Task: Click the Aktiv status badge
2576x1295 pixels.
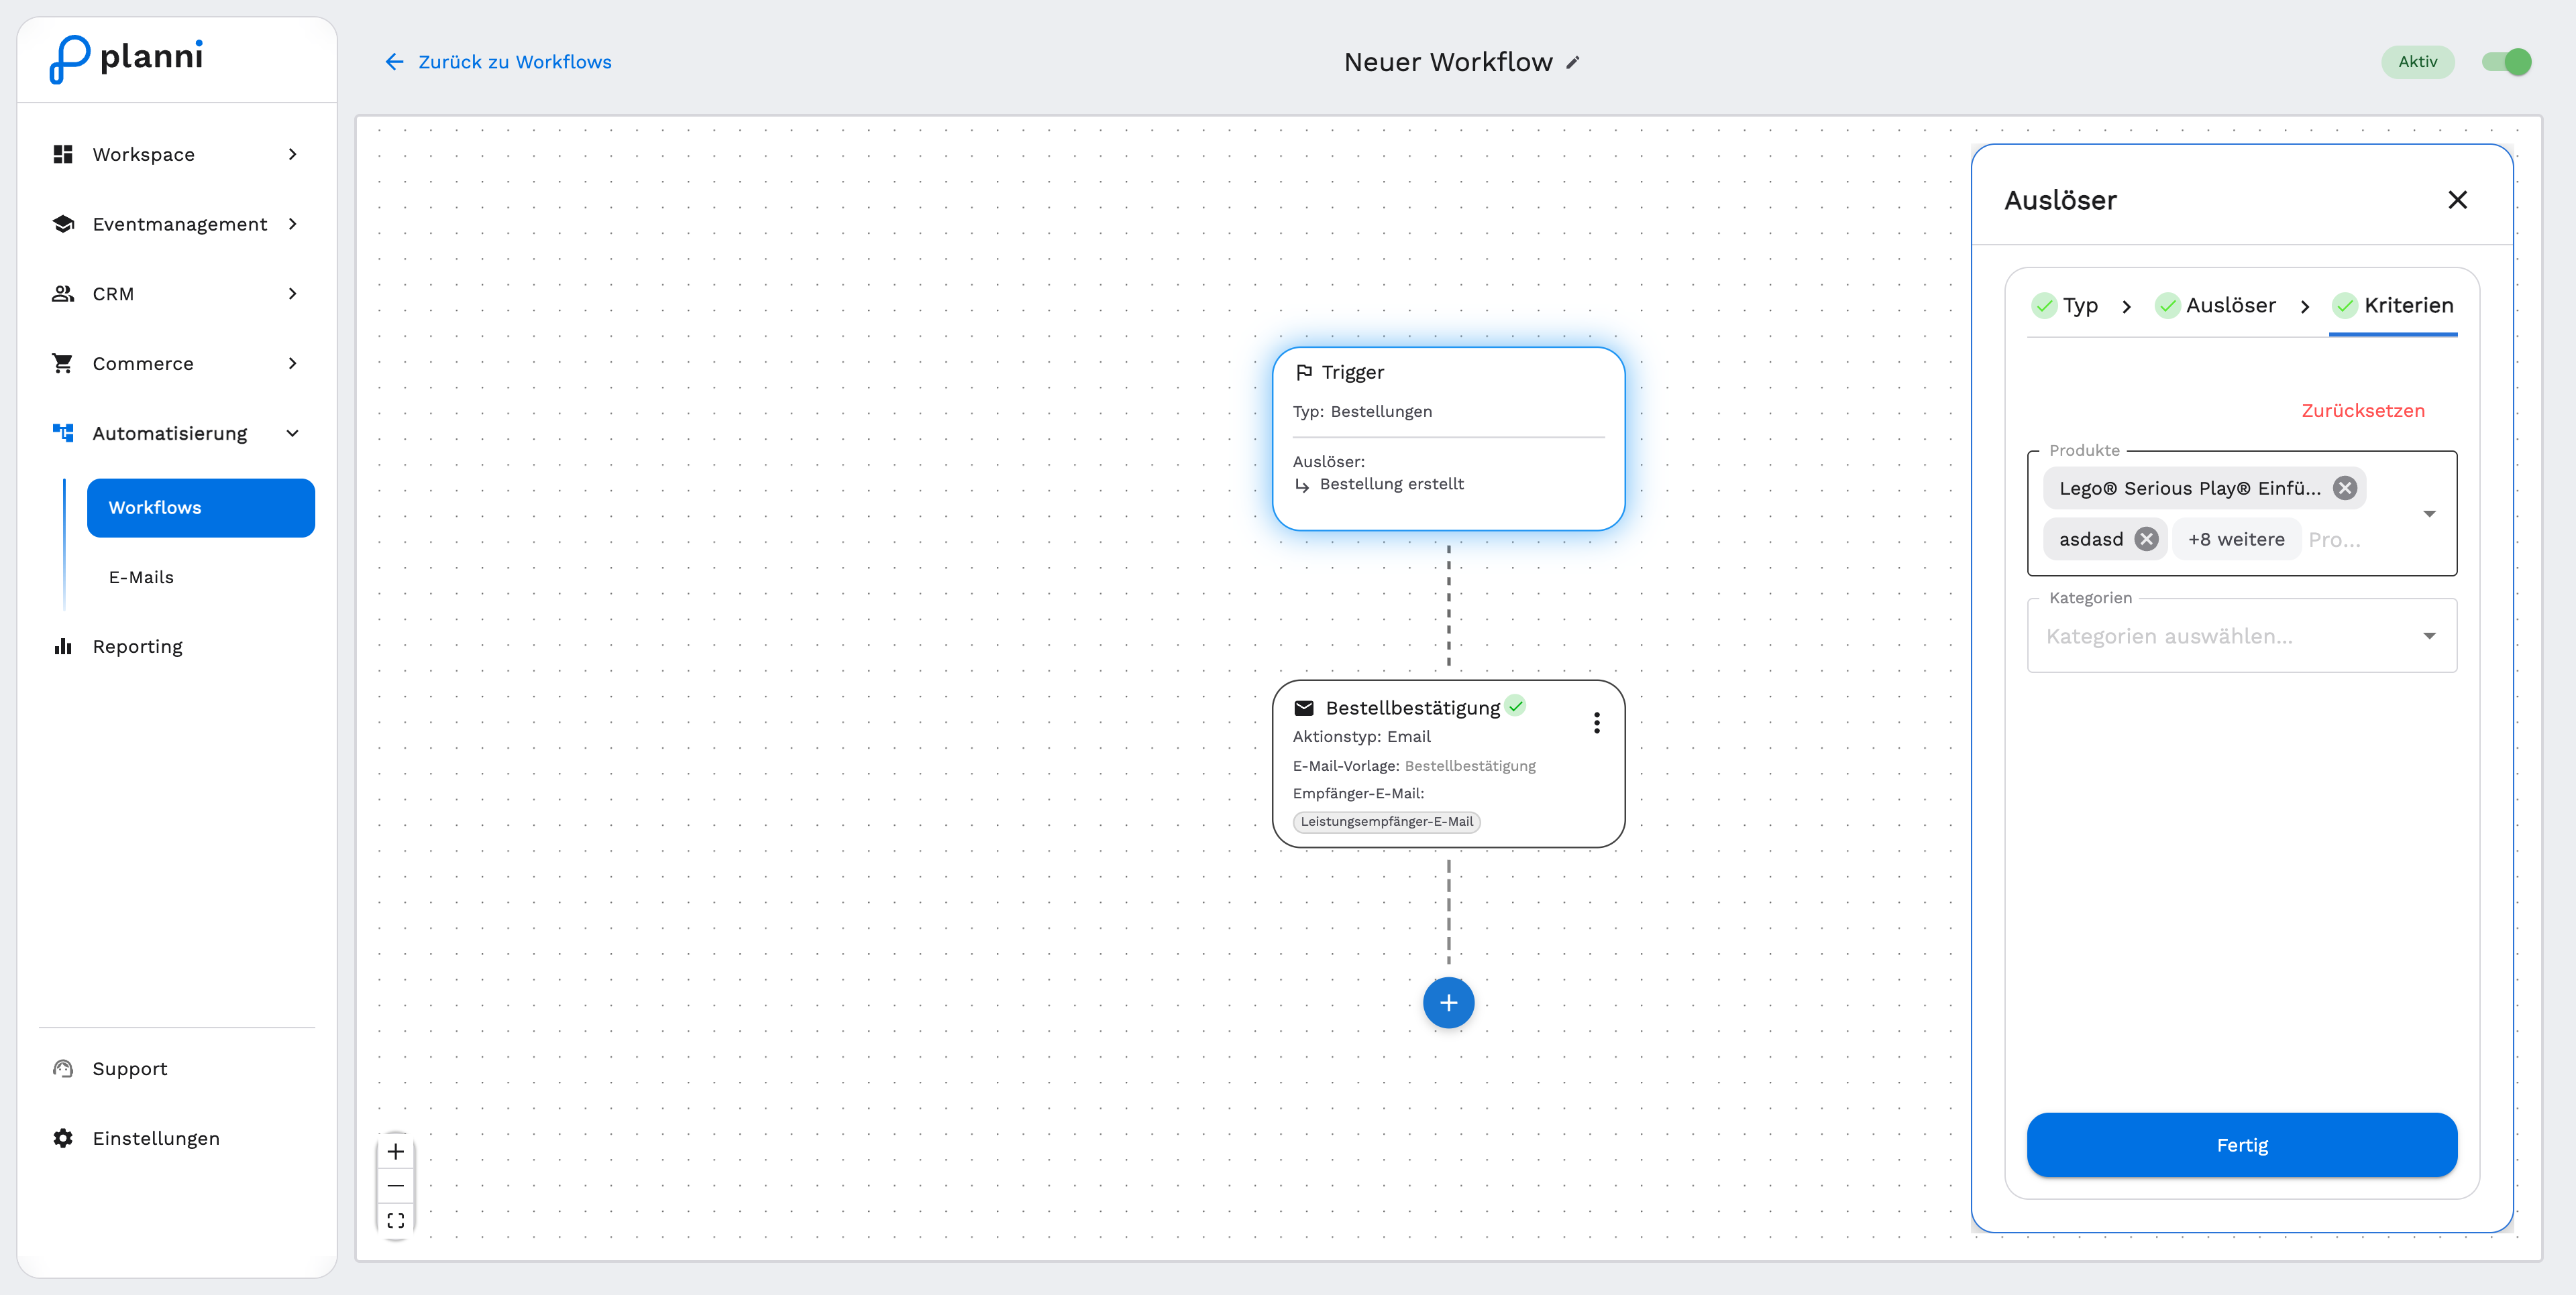Action: click(x=2418, y=62)
